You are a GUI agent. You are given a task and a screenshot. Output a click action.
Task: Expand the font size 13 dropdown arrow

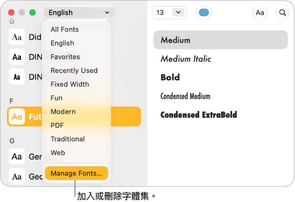(x=178, y=12)
